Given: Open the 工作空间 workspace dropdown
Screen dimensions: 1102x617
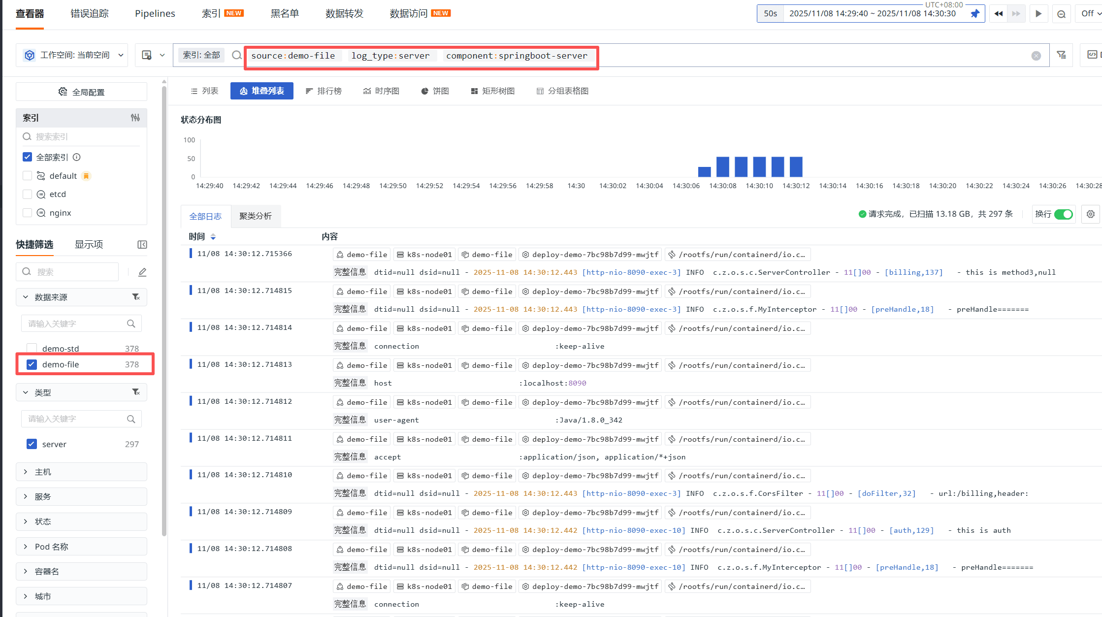Looking at the screenshot, I should pyautogui.click(x=74, y=55).
